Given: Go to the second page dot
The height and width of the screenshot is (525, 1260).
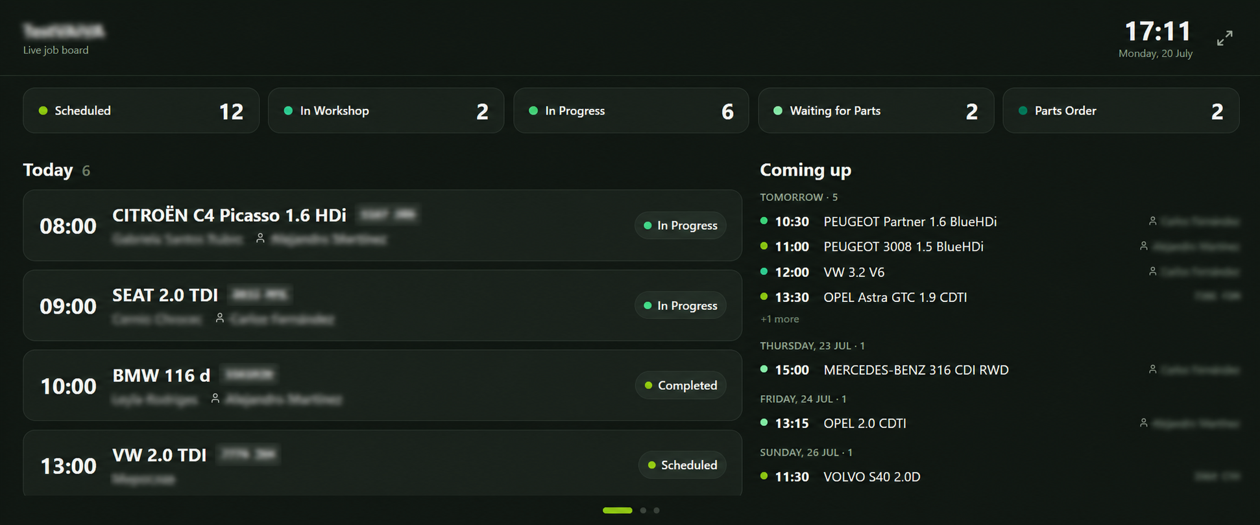Looking at the screenshot, I should tap(643, 510).
